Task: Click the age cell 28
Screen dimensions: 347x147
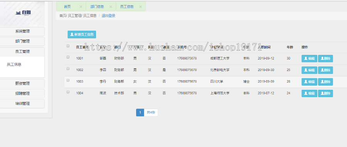Action: coord(288,81)
